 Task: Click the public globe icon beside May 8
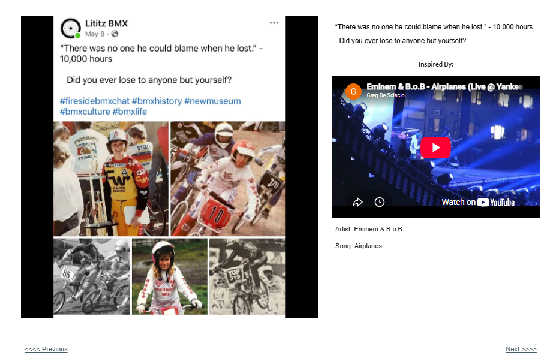tap(115, 34)
